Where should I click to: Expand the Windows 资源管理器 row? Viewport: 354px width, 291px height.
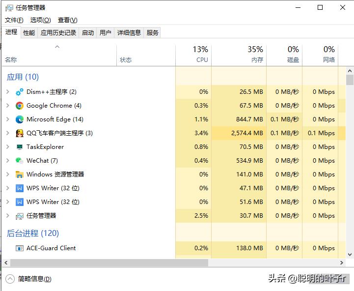[x=8, y=175]
